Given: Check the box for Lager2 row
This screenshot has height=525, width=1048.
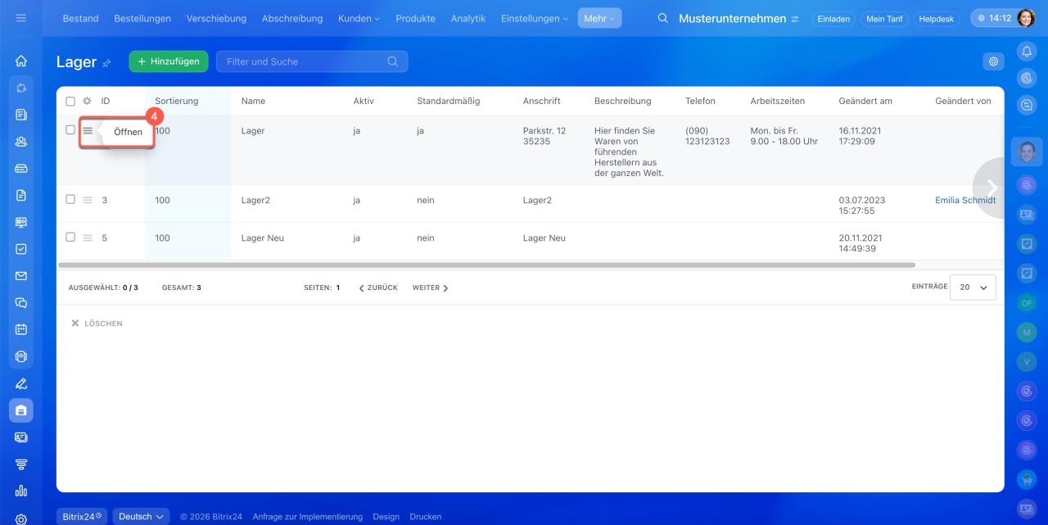Looking at the screenshot, I should [70, 200].
